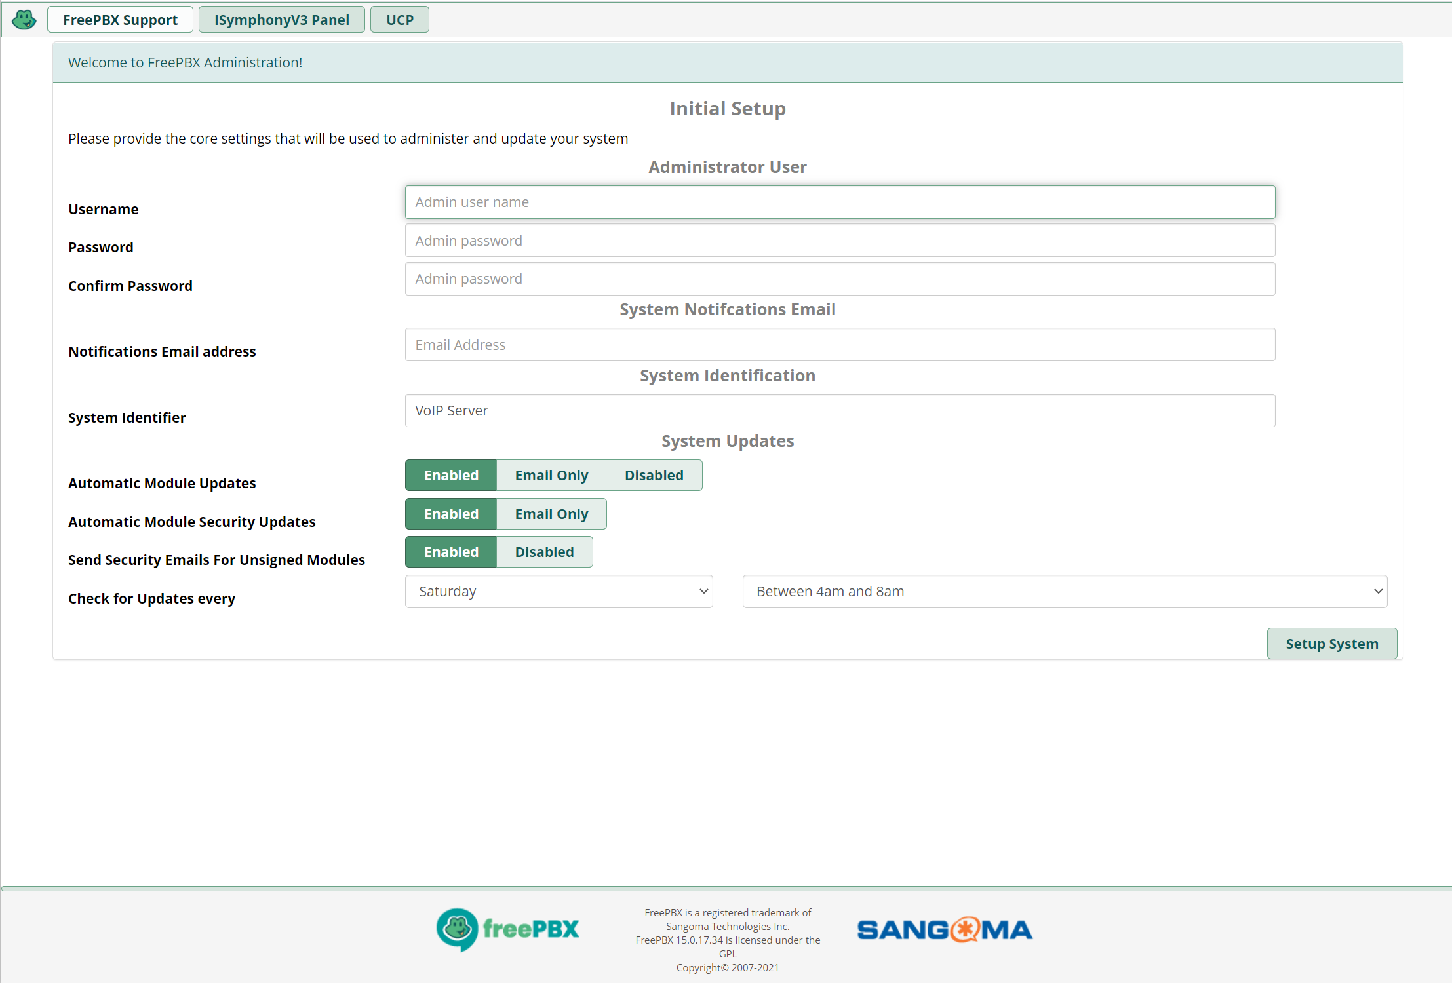The height and width of the screenshot is (983, 1452).
Task: Select Enabled for Automatic Module Updates
Action: [x=451, y=475]
